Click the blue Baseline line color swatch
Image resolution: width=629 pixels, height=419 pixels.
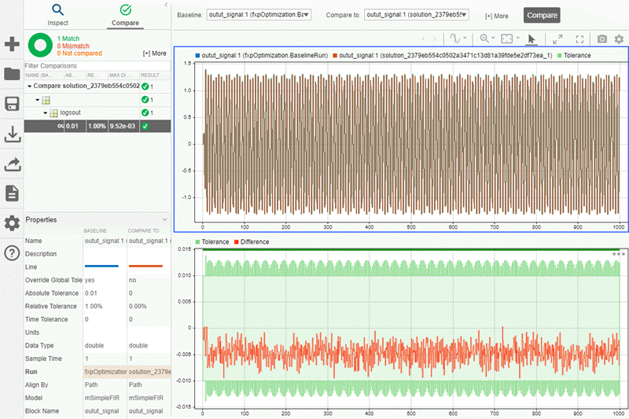tap(101, 266)
